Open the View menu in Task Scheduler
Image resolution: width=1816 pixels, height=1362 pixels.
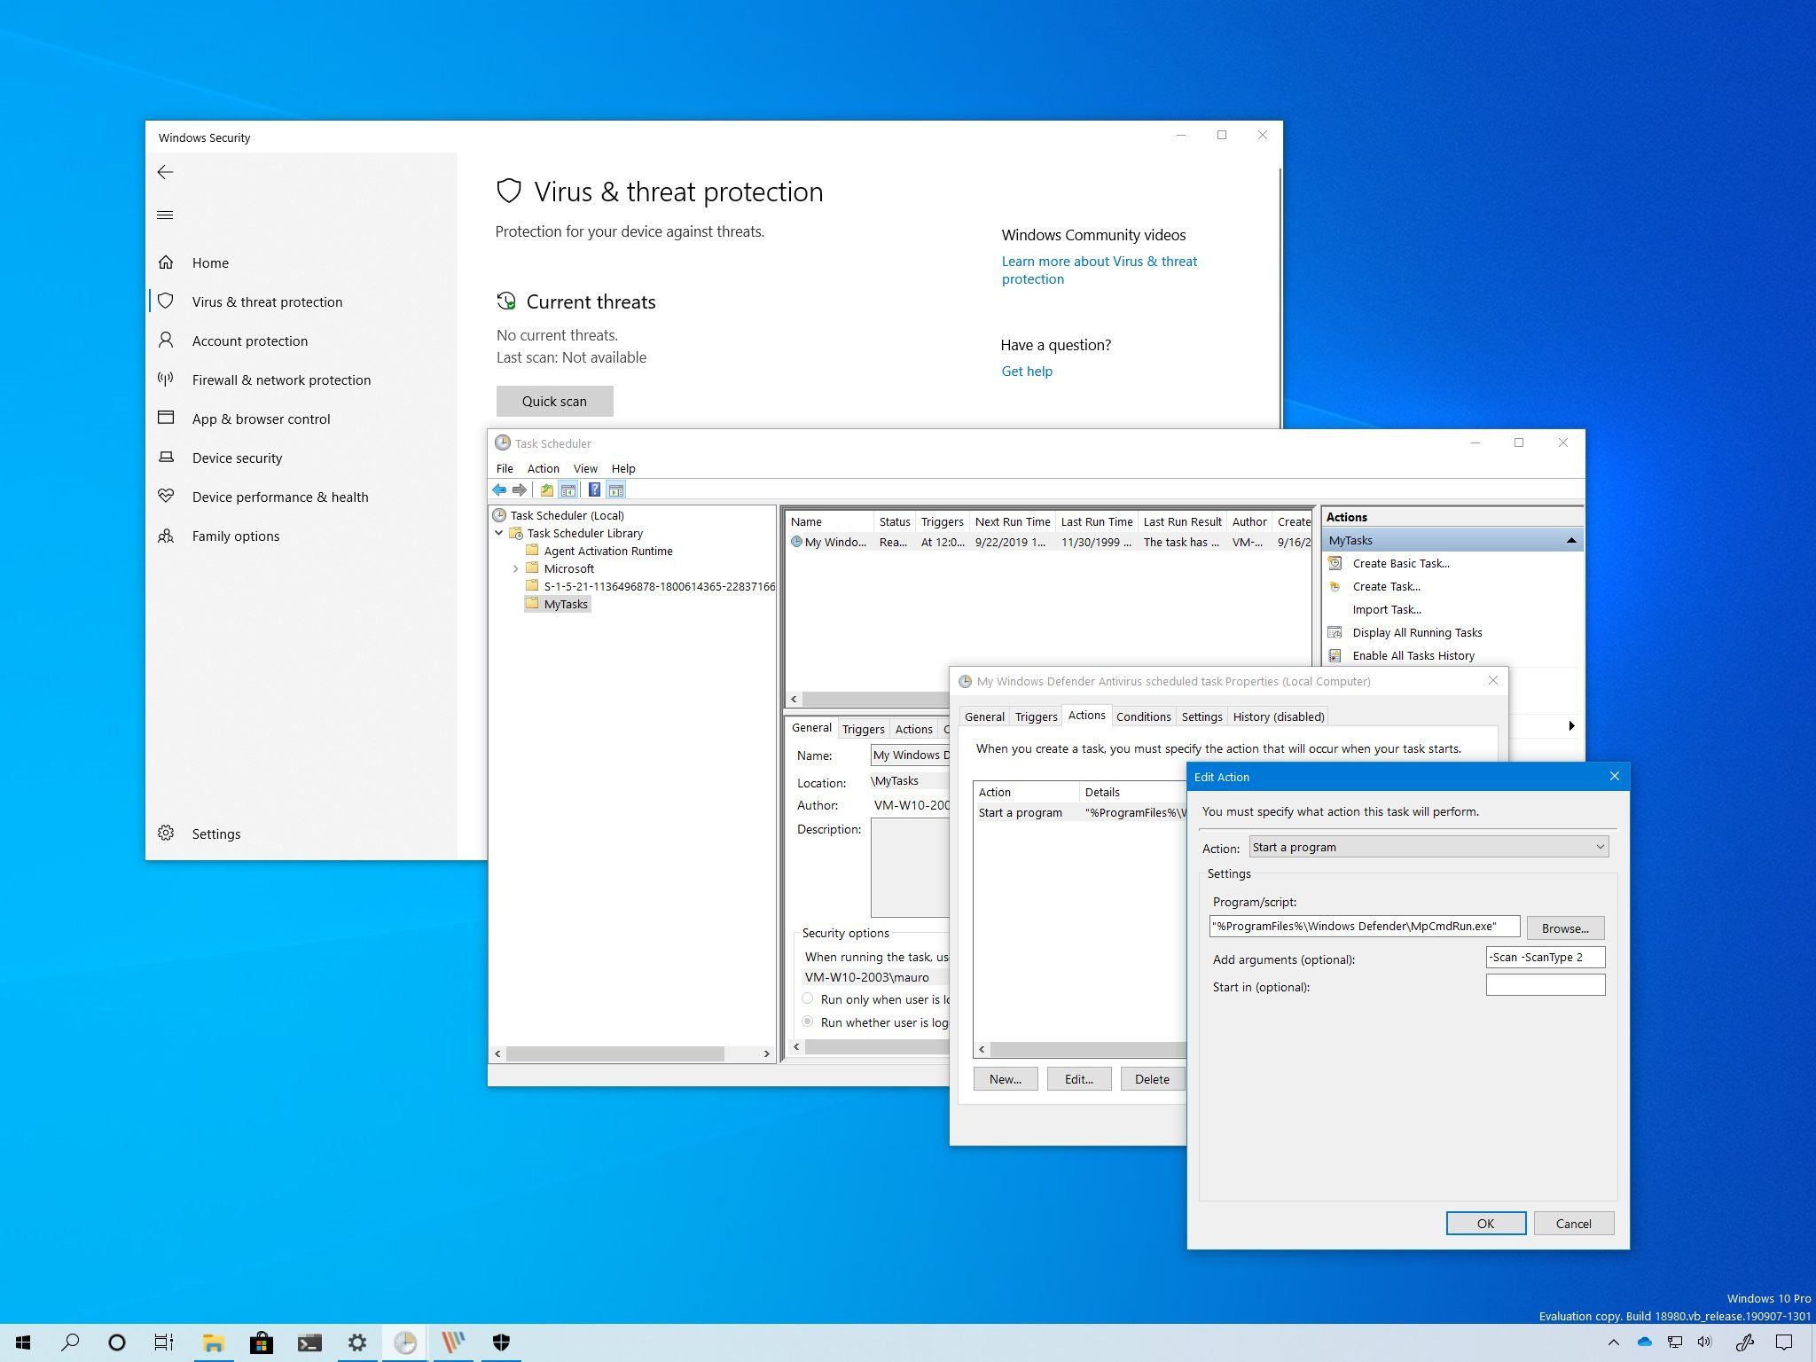click(585, 468)
